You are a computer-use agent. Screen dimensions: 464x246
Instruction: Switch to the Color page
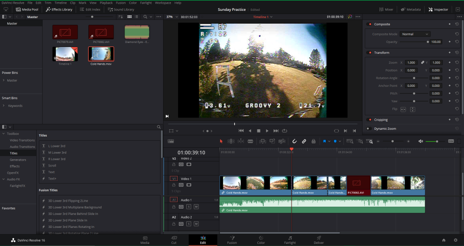tap(261, 240)
